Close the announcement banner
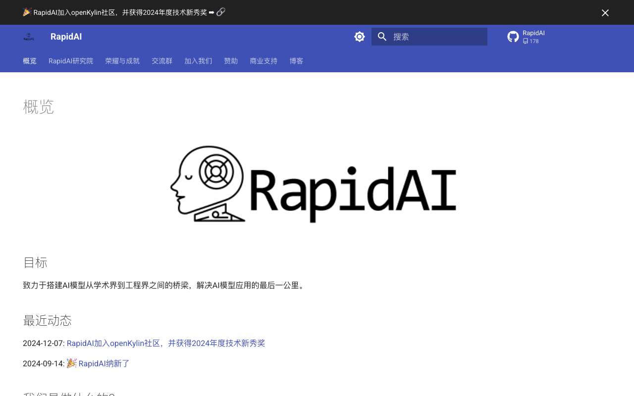 [605, 13]
